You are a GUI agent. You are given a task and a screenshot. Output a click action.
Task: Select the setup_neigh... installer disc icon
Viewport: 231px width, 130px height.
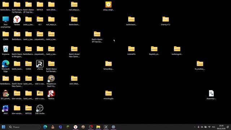point(108,6)
